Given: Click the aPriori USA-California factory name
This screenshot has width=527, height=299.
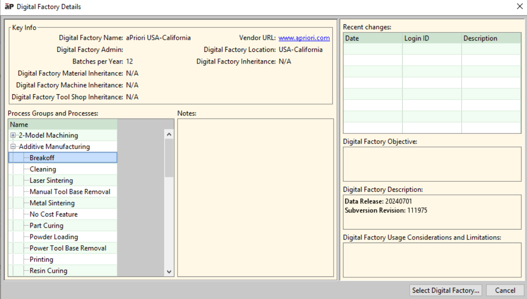Looking at the screenshot, I should [158, 38].
